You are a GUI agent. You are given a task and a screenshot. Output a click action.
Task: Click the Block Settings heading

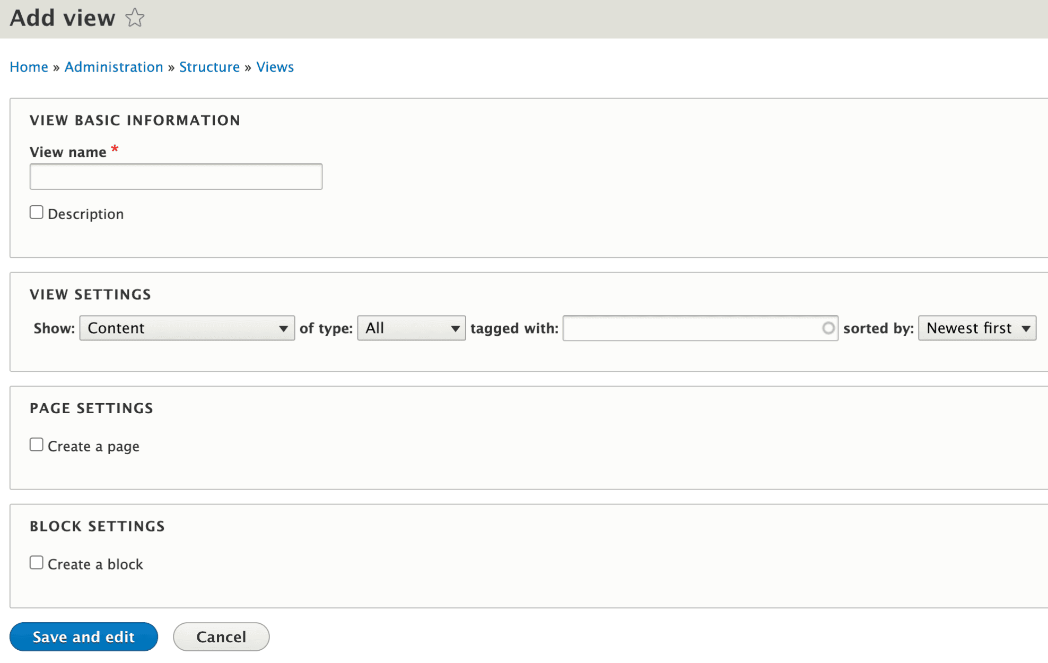(x=98, y=526)
